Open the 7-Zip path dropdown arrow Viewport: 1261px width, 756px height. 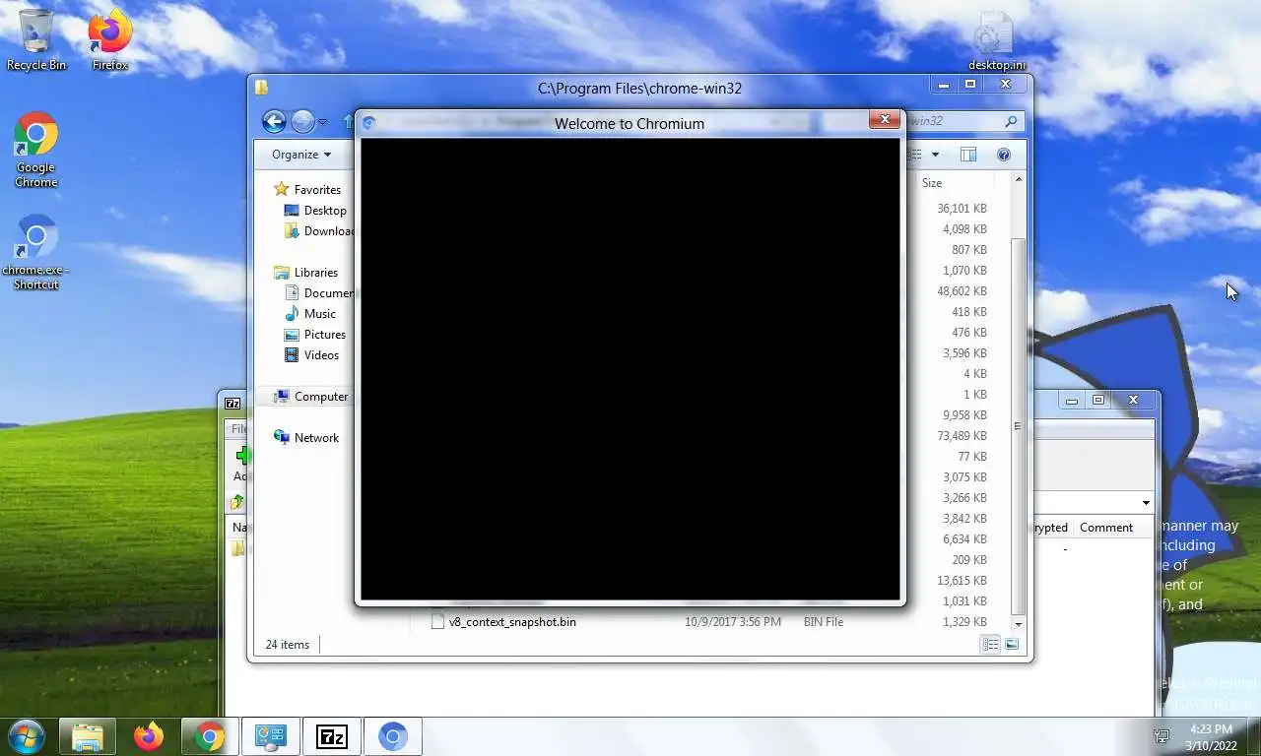click(1146, 503)
